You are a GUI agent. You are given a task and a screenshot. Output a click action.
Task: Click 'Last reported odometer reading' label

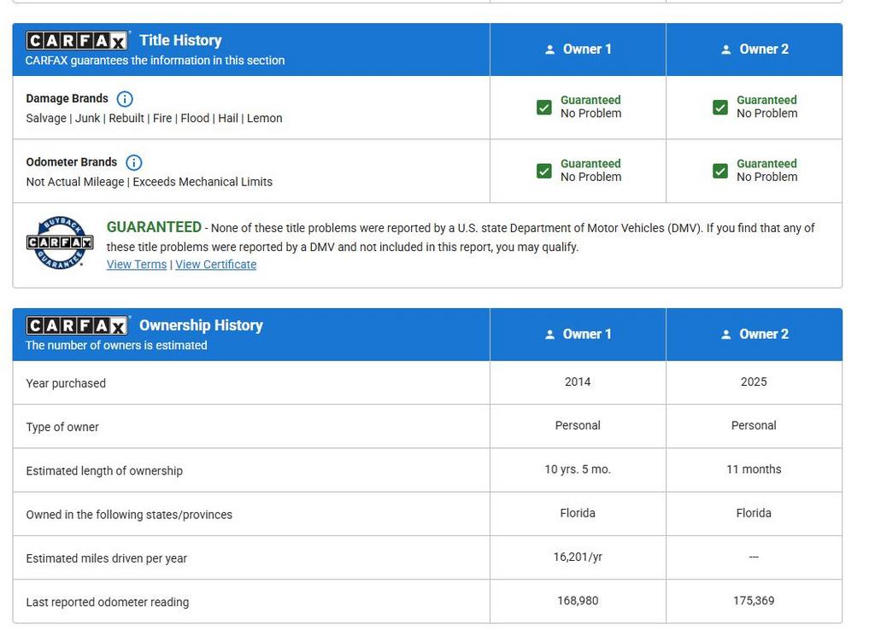click(107, 603)
